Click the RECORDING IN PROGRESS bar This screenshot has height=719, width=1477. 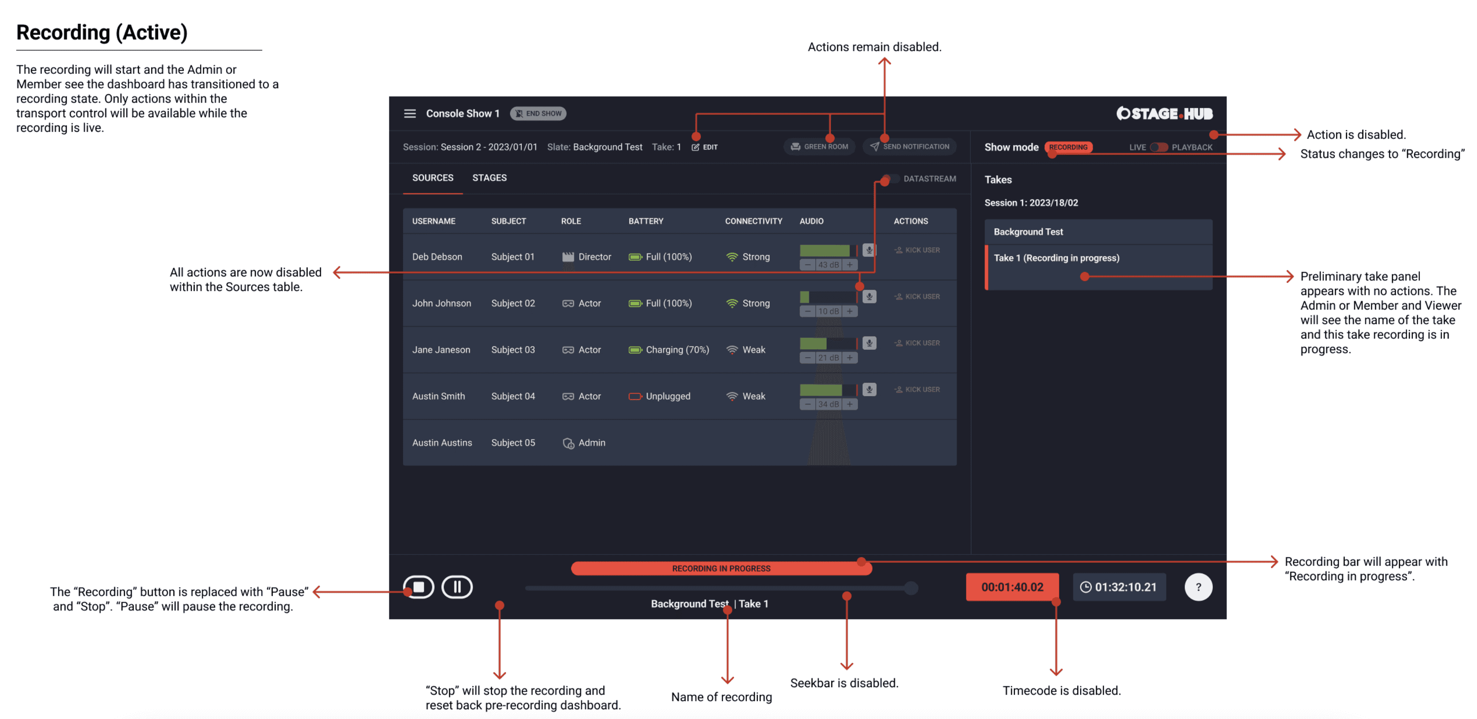click(721, 568)
